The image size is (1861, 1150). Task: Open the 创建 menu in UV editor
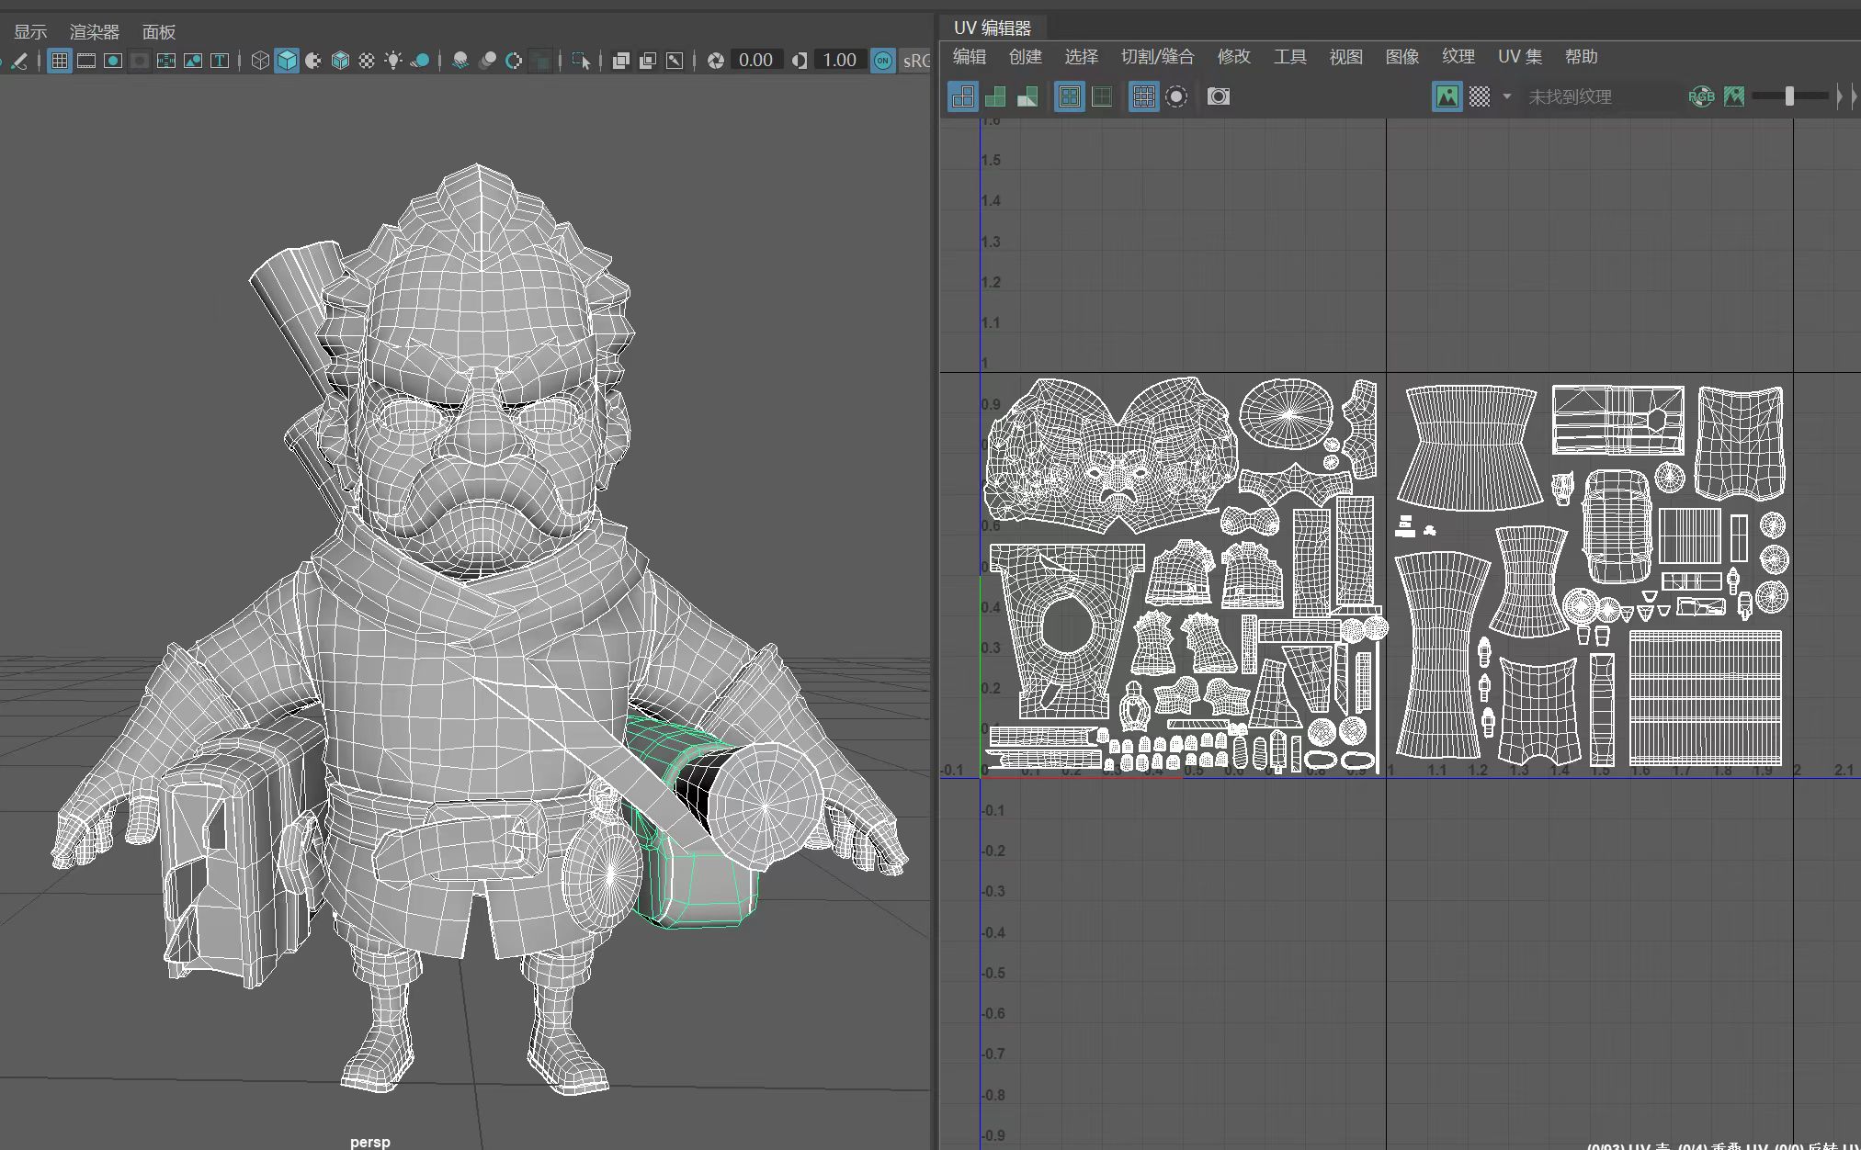click(x=1026, y=57)
